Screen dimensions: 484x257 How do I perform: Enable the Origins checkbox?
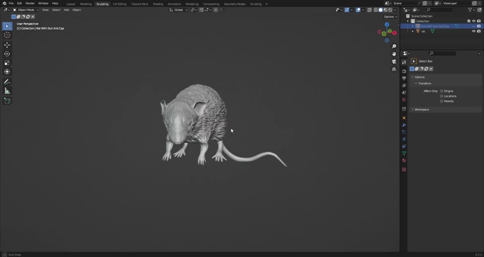[442, 91]
